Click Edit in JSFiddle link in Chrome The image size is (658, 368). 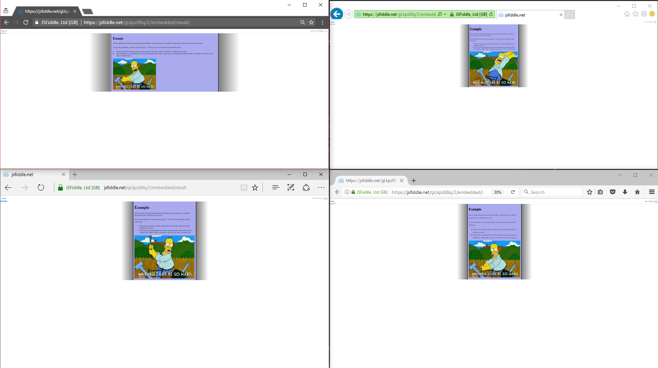(x=317, y=31)
